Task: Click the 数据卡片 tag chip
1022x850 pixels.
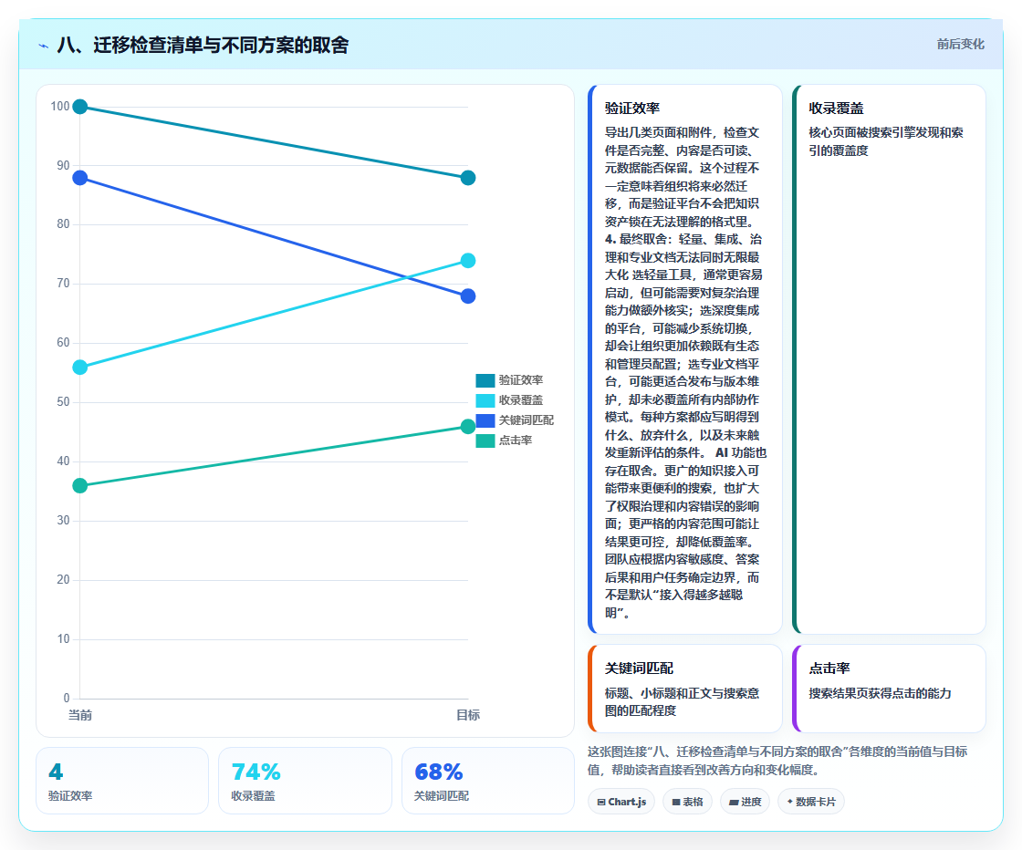Action: click(x=811, y=802)
